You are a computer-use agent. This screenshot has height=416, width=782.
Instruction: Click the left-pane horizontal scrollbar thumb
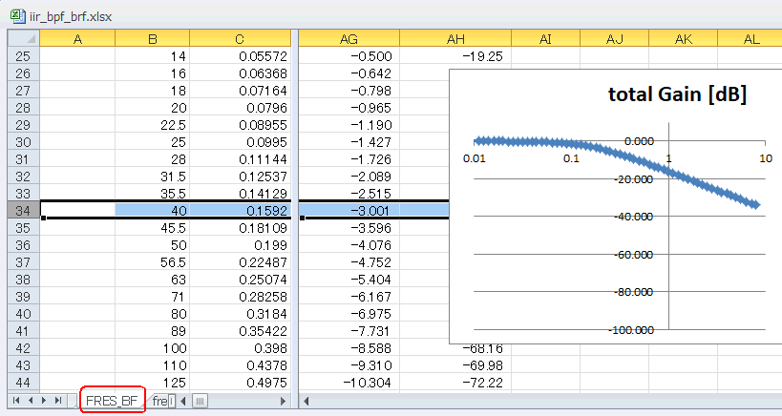[200, 401]
